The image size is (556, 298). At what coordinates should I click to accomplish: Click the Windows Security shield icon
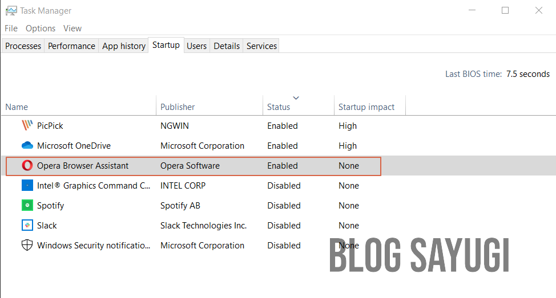coord(27,245)
